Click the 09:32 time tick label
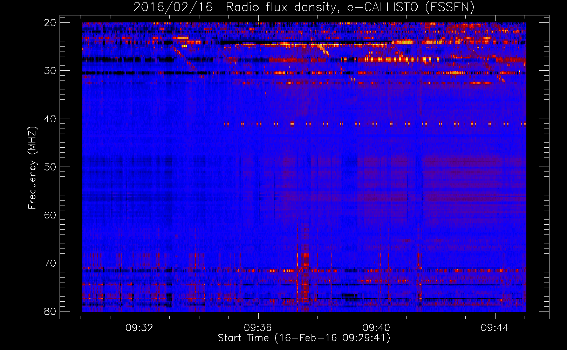 pyautogui.click(x=140, y=328)
